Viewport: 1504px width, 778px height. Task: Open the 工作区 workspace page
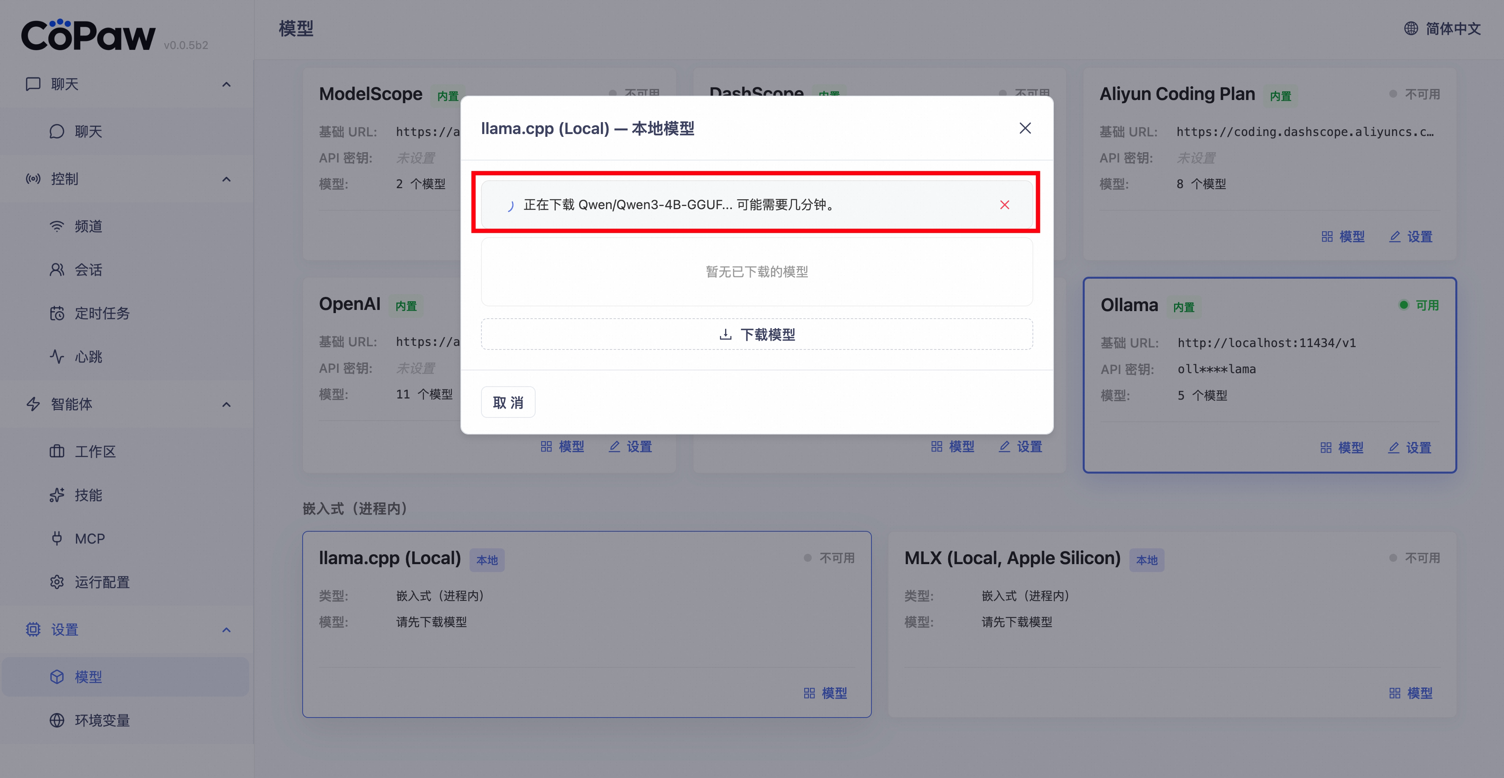[95, 452]
